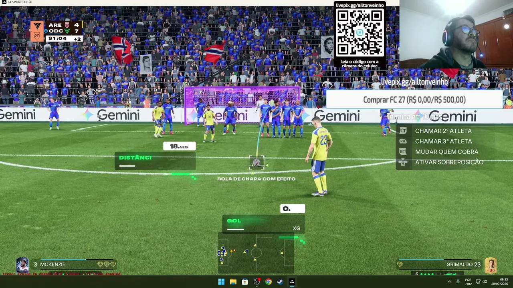Open network status tray icon
This screenshot has height=288, width=513.
click(478, 282)
